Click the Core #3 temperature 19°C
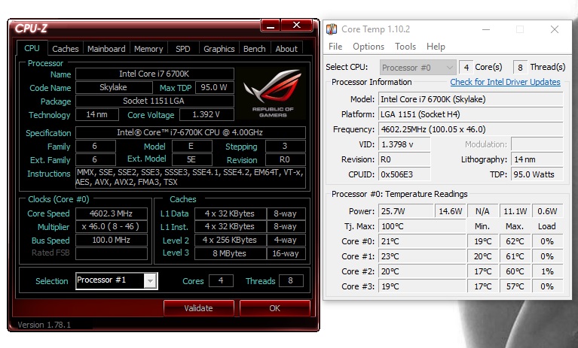This screenshot has height=348, width=578. tap(422, 286)
